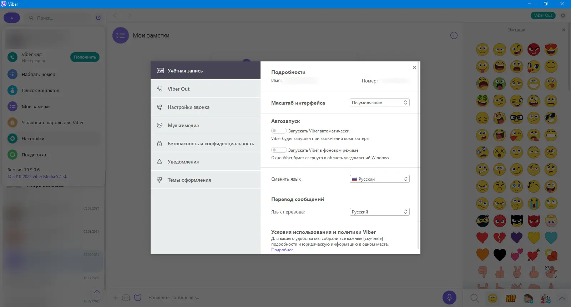The height and width of the screenshot is (307, 571).
Task: Open Язык перевода dropdown
Action: point(379,212)
